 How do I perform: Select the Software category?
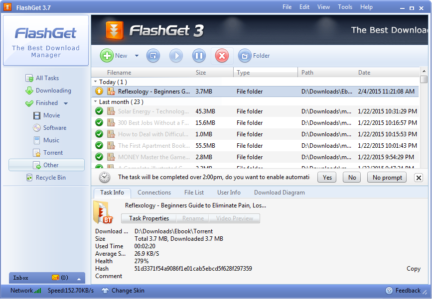pyautogui.click(x=50, y=128)
